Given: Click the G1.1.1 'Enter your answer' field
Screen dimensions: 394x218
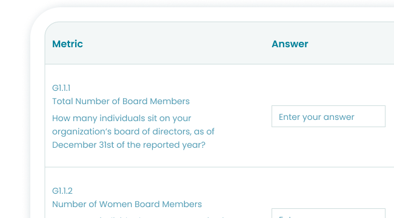Looking at the screenshot, I should (x=328, y=116).
